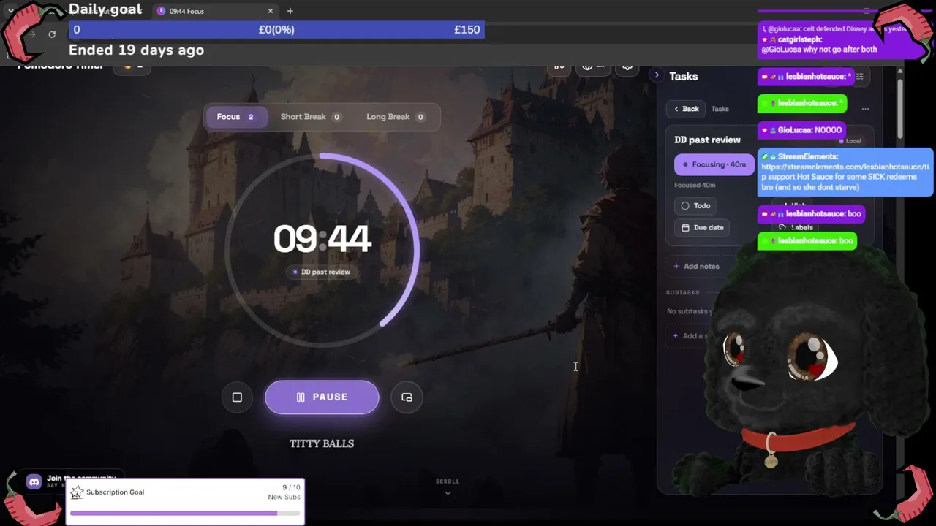Open the task's three-dot more menu

coord(865,109)
